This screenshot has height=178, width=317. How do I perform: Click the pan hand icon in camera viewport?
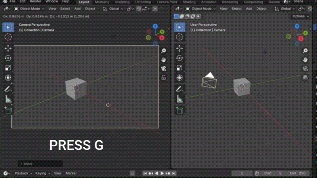[x=164, y=60]
